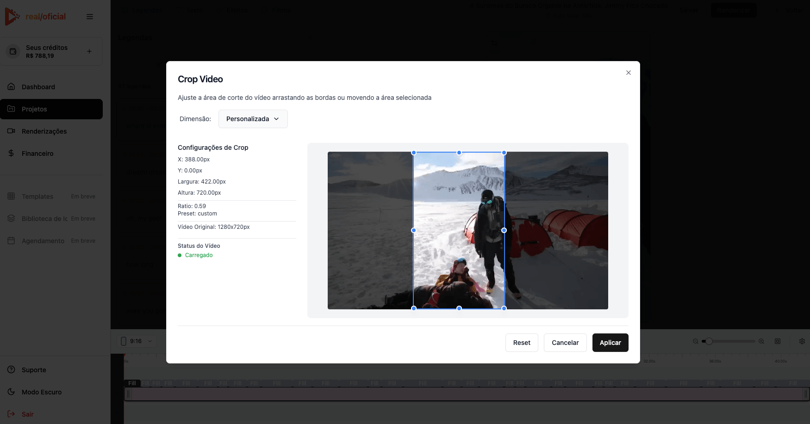Screen dimensions: 810x424
Task: Click the right-middle crop handle
Action: (504, 230)
